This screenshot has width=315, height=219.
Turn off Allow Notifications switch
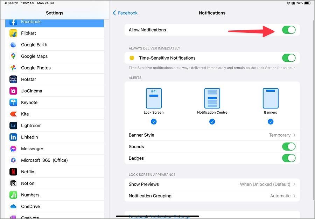pyautogui.click(x=289, y=30)
